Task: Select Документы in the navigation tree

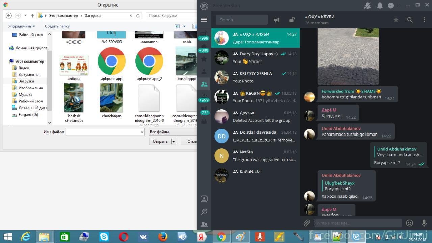Action: (x=28, y=75)
